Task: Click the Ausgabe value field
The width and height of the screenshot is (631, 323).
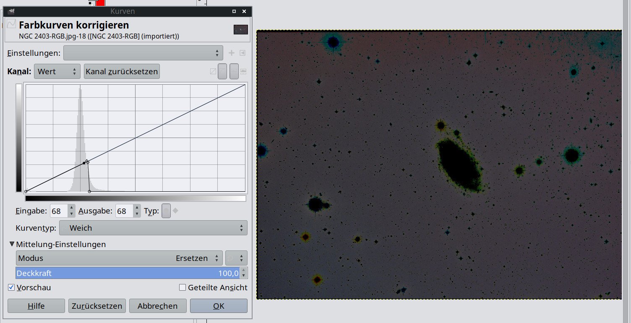Action: [x=124, y=211]
